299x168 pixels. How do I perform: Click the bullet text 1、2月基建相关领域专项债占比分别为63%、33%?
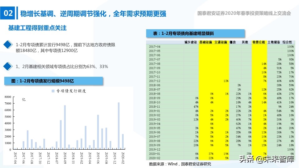[62, 67]
